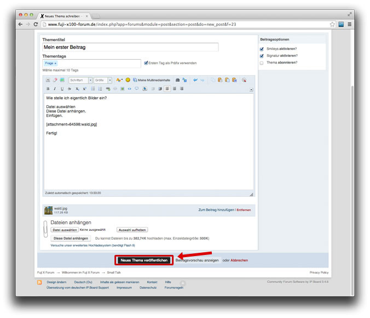The image size is (370, 318).
Task: Open the Größe font size dropdown
Action: (103, 80)
